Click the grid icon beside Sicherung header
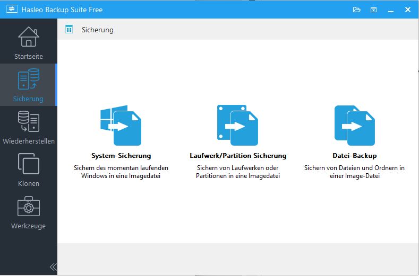The height and width of the screenshot is (276, 419). click(69, 29)
